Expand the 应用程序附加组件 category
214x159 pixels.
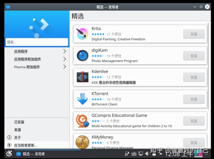click(64, 59)
